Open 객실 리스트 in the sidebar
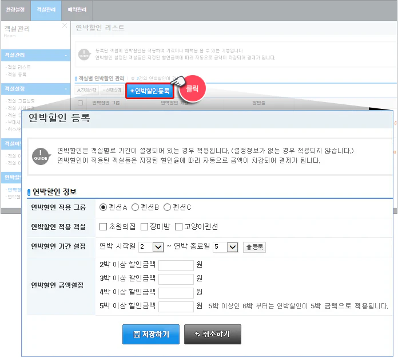The width and height of the screenshot is (398, 357). click(x=19, y=67)
